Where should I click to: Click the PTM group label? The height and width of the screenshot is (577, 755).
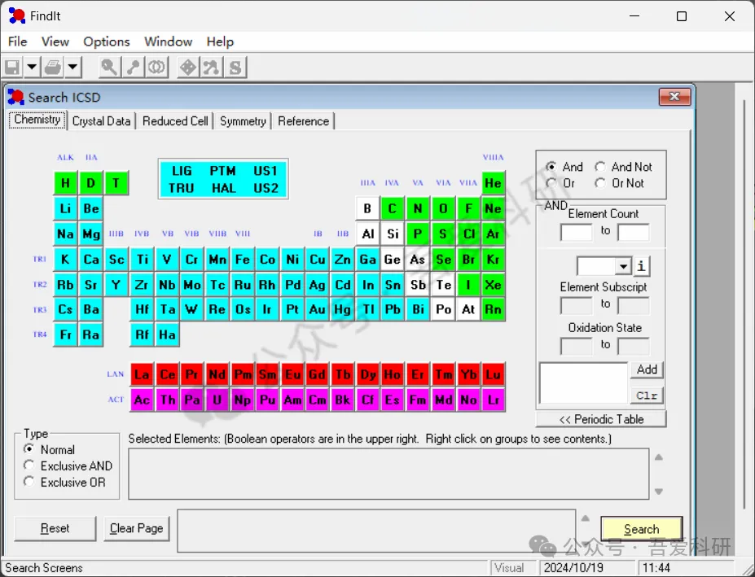223,171
